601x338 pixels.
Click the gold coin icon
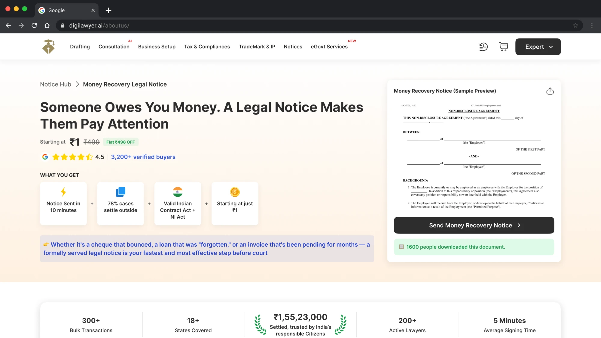coord(235,192)
